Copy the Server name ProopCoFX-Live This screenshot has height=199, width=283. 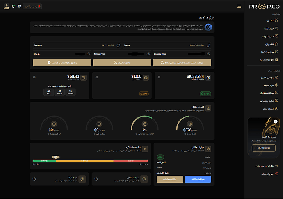[208, 45]
